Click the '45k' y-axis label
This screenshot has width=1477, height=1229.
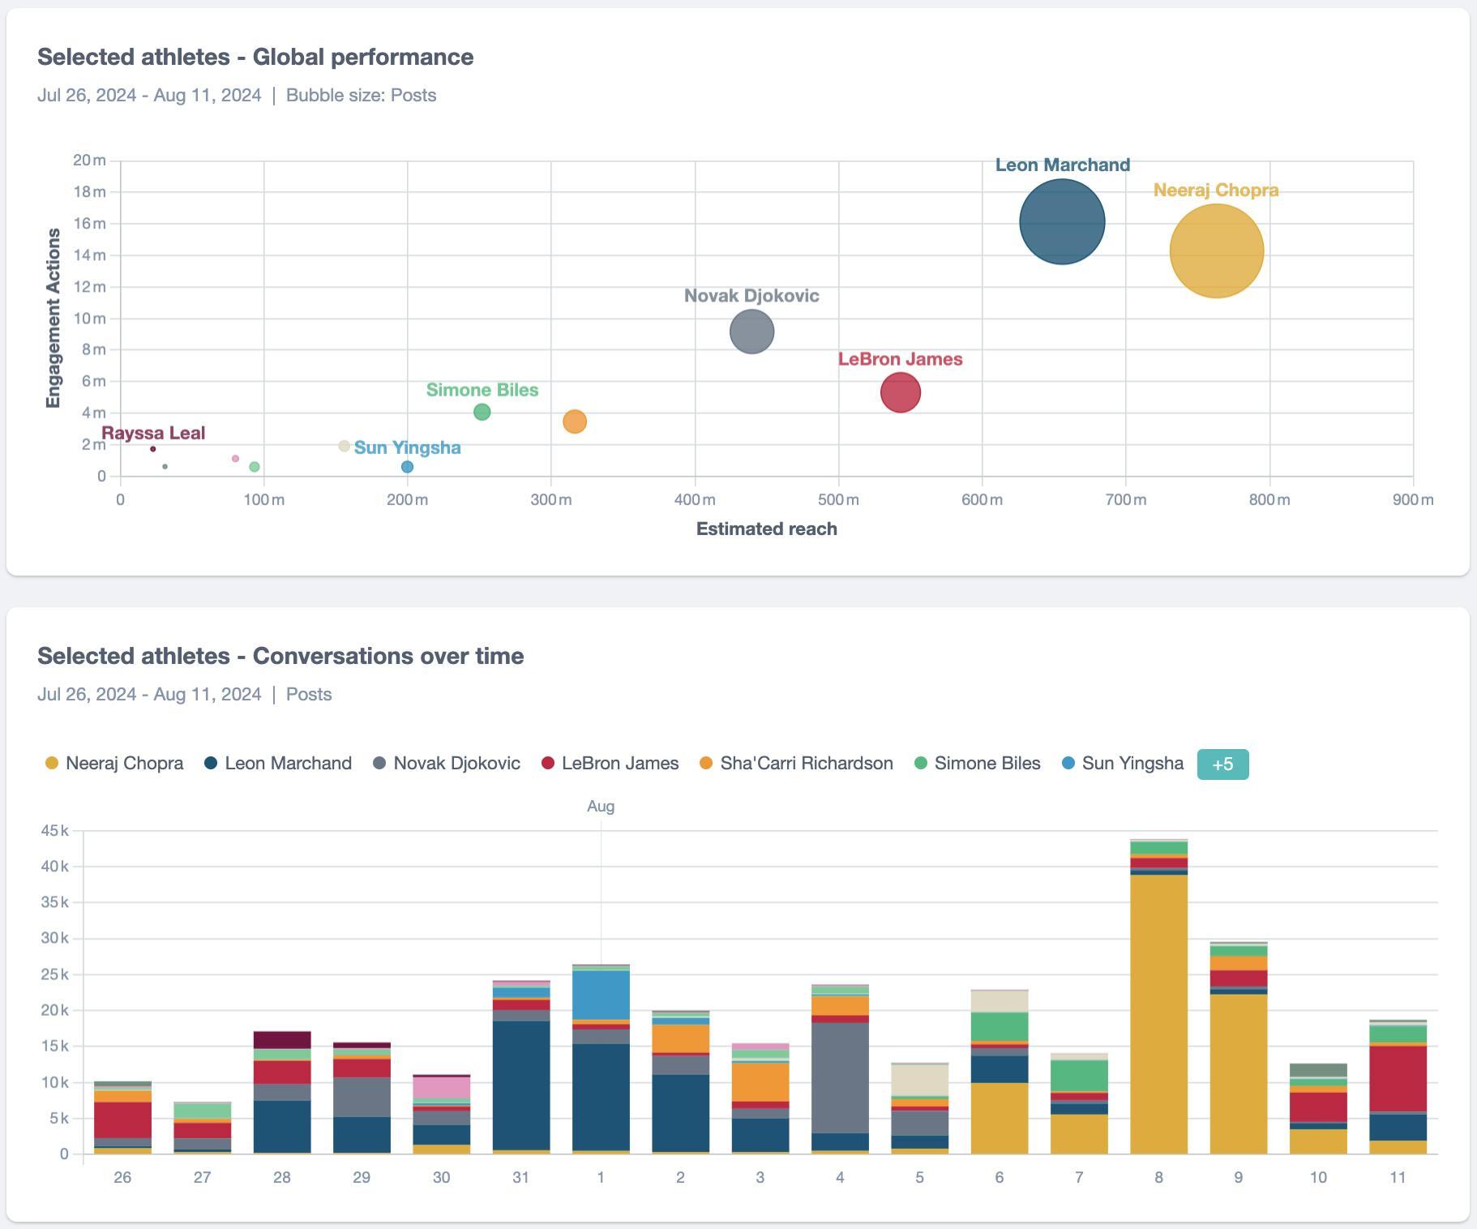pos(54,830)
